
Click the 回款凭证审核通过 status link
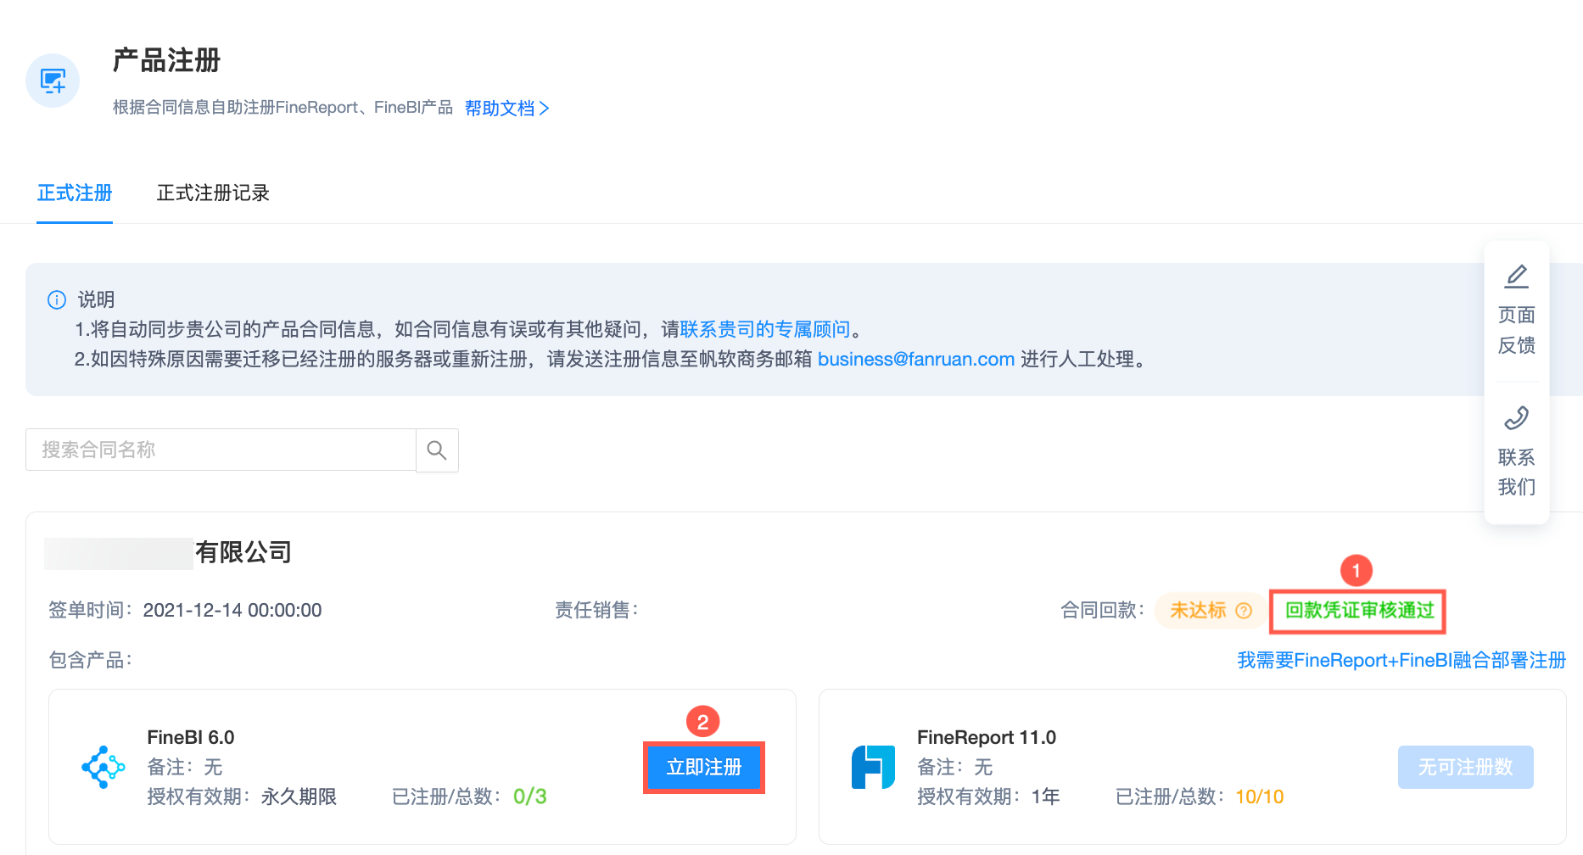pyautogui.click(x=1359, y=611)
